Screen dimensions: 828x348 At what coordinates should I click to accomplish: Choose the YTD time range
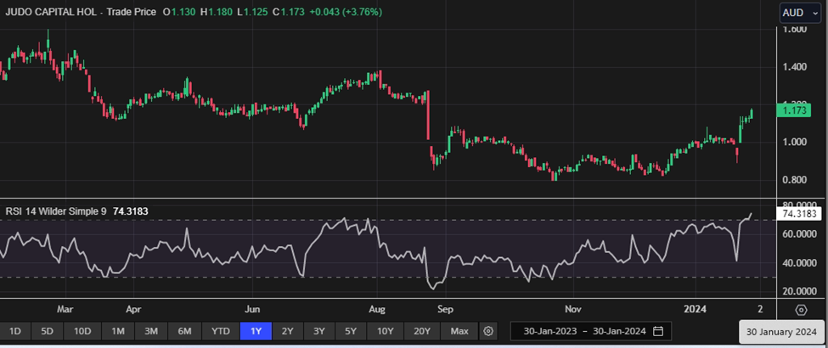pyautogui.click(x=220, y=331)
